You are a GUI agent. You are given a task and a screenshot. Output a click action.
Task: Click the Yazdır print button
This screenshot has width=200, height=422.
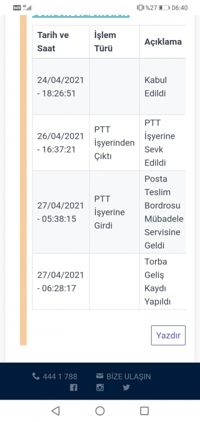point(168,335)
